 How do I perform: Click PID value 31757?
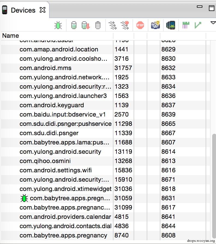pyautogui.click(x=123, y=68)
